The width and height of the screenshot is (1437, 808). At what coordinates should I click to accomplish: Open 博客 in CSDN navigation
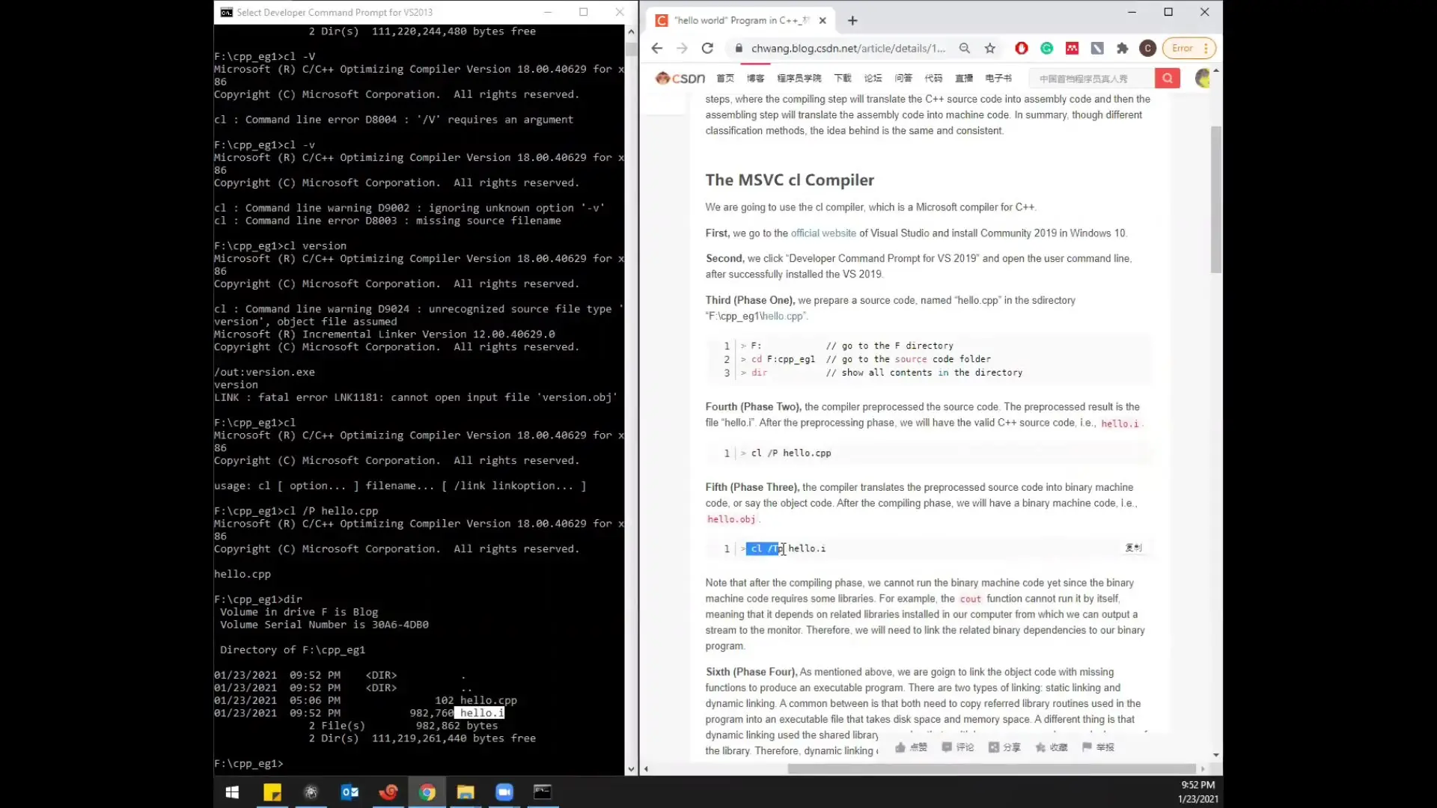click(755, 79)
